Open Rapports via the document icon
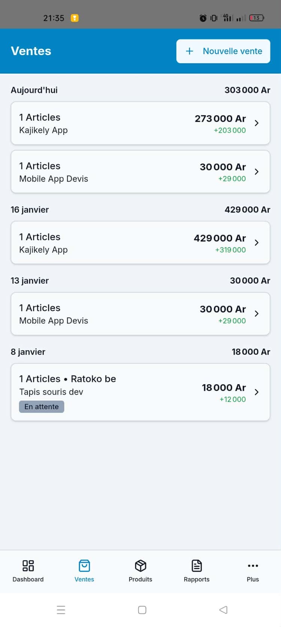This screenshot has height=627, width=281. (197, 565)
